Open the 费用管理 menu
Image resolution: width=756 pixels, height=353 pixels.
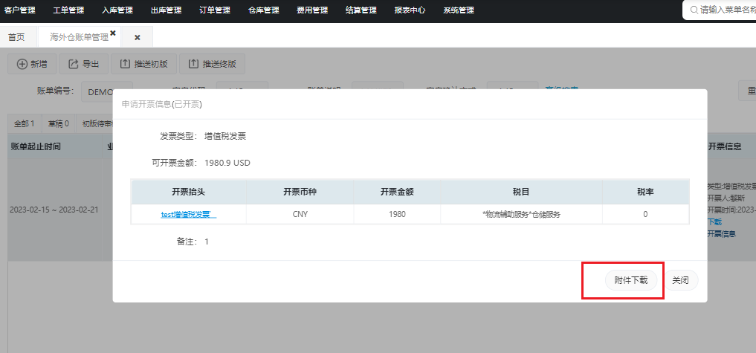point(312,10)
